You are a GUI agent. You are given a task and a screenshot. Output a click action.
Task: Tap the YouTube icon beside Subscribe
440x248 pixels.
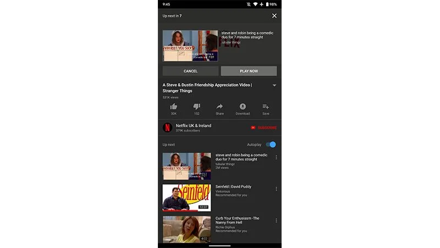click(x=253, y=128)
